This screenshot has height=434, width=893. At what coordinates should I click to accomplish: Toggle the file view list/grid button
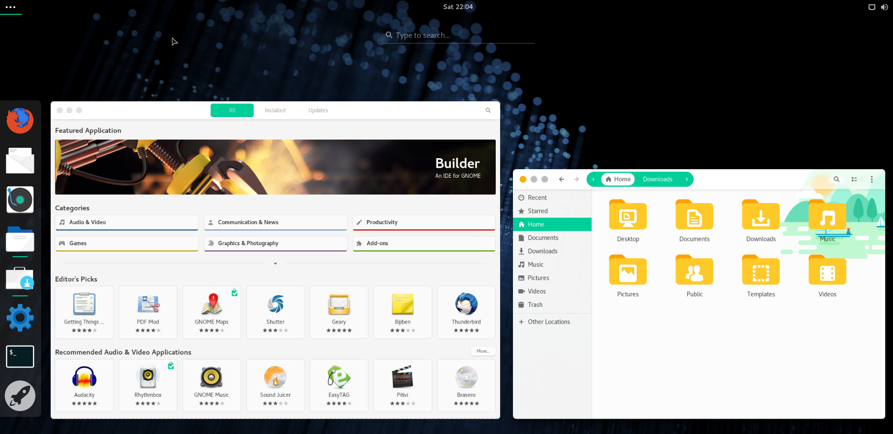[x=854, y=179]
